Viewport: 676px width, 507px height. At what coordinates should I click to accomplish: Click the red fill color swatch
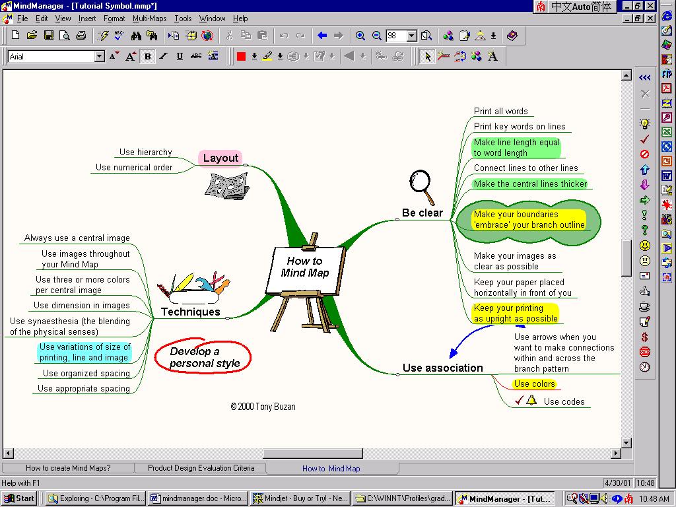click(242, 56)
